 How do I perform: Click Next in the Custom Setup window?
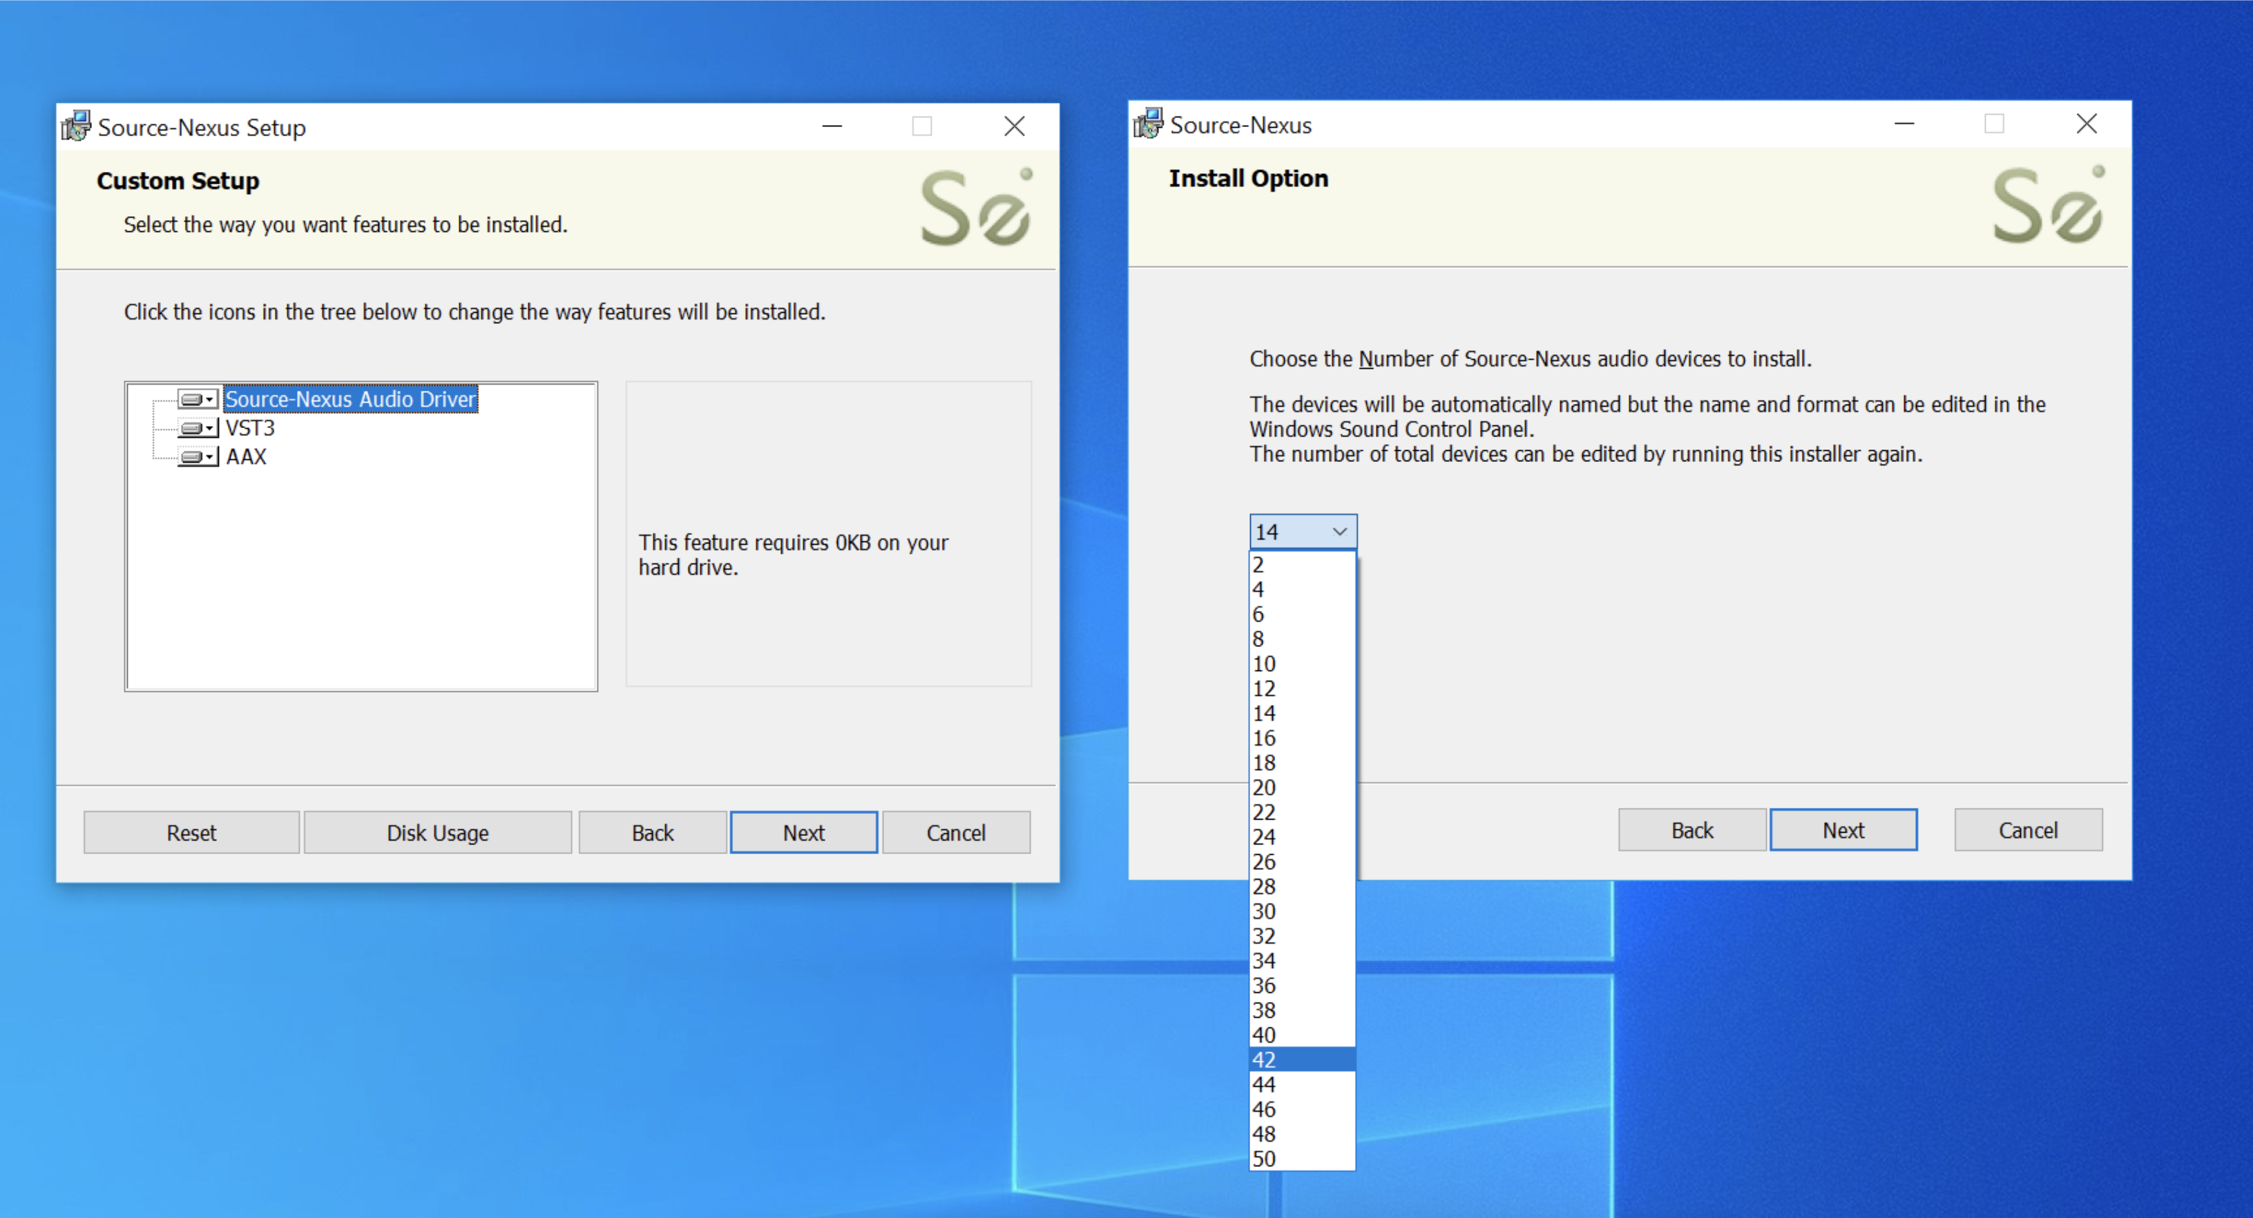click(803, 833)
